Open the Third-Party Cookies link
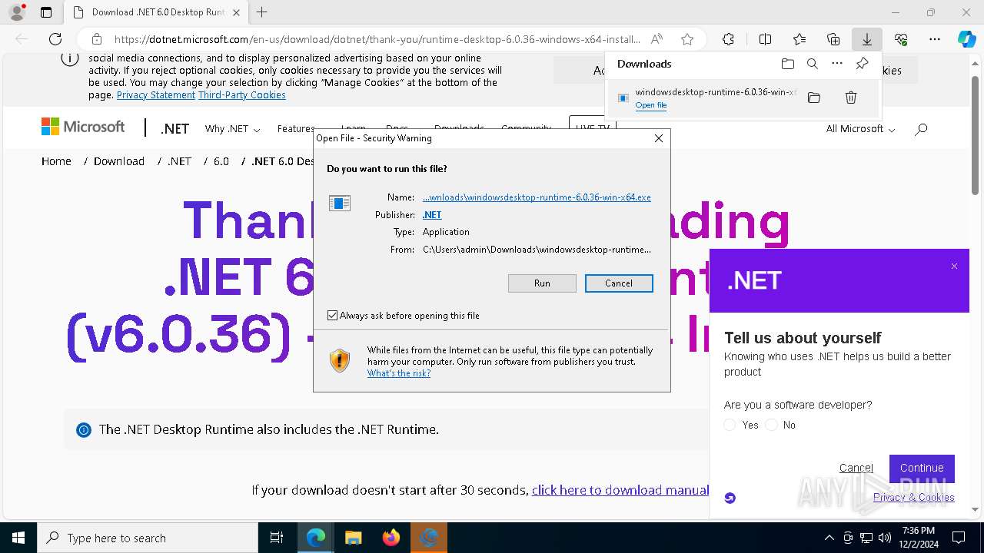 [x=242, y=95]
